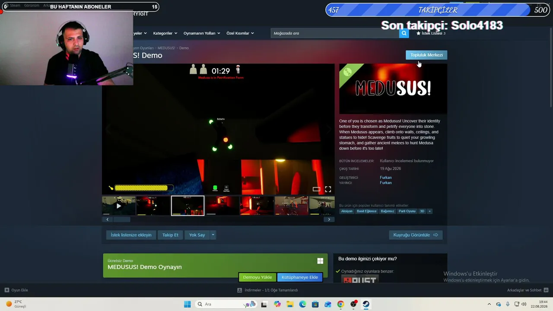Expand the Yok Say options arrow
This screenshot has width=553, height=311.
point(213,235)
